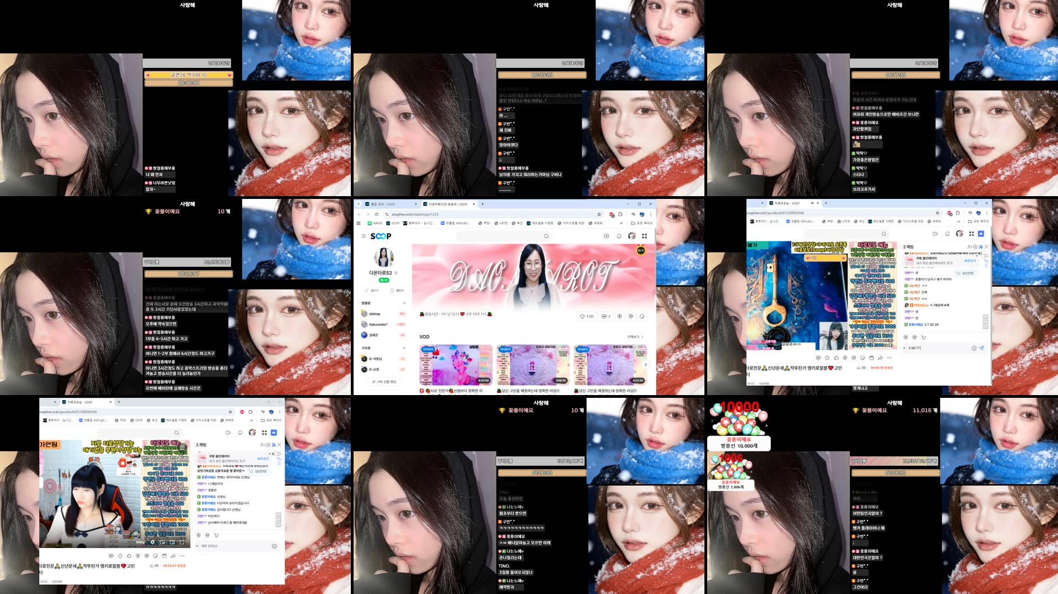The height and width of the screenshot is (594, 1058).
Task: Send the chat message with the paper-plane icon
Action: click(x=981, y=348)
